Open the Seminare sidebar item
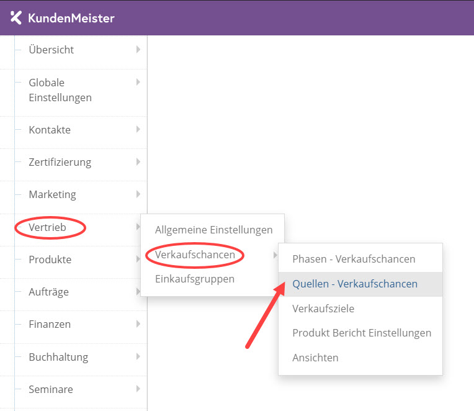The width and height of the screenshot is (474, 411). (x=51, y=389)
